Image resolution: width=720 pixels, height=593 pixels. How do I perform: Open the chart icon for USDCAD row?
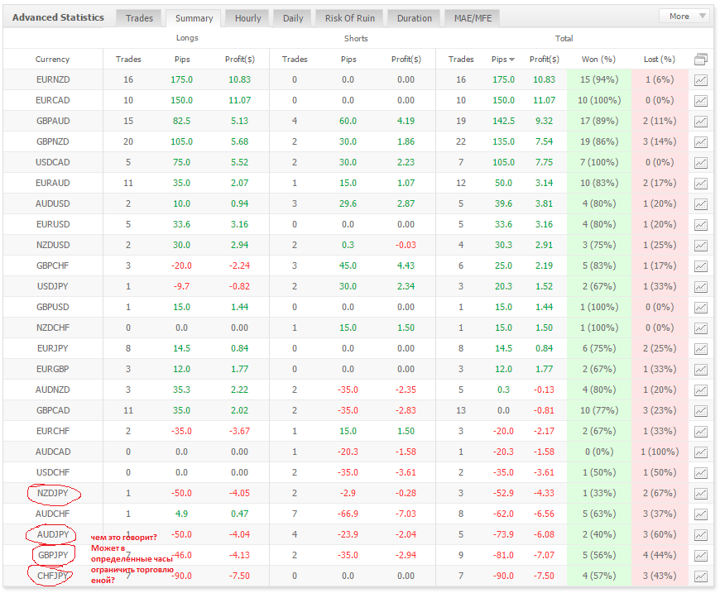[700, 162]
